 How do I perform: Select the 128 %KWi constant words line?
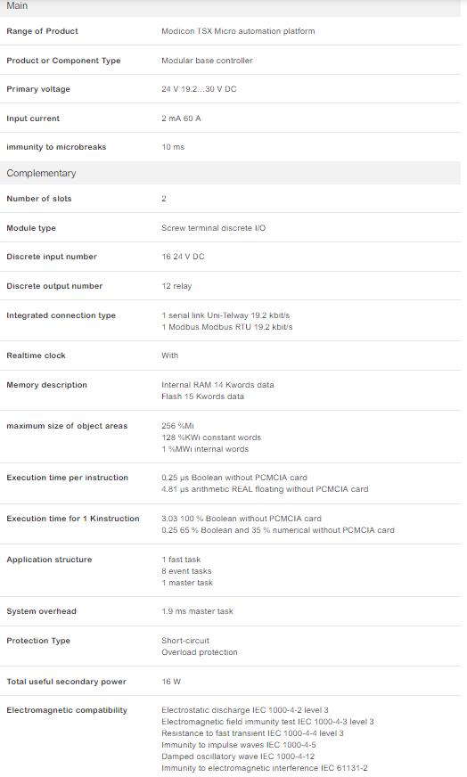point(211,438)
